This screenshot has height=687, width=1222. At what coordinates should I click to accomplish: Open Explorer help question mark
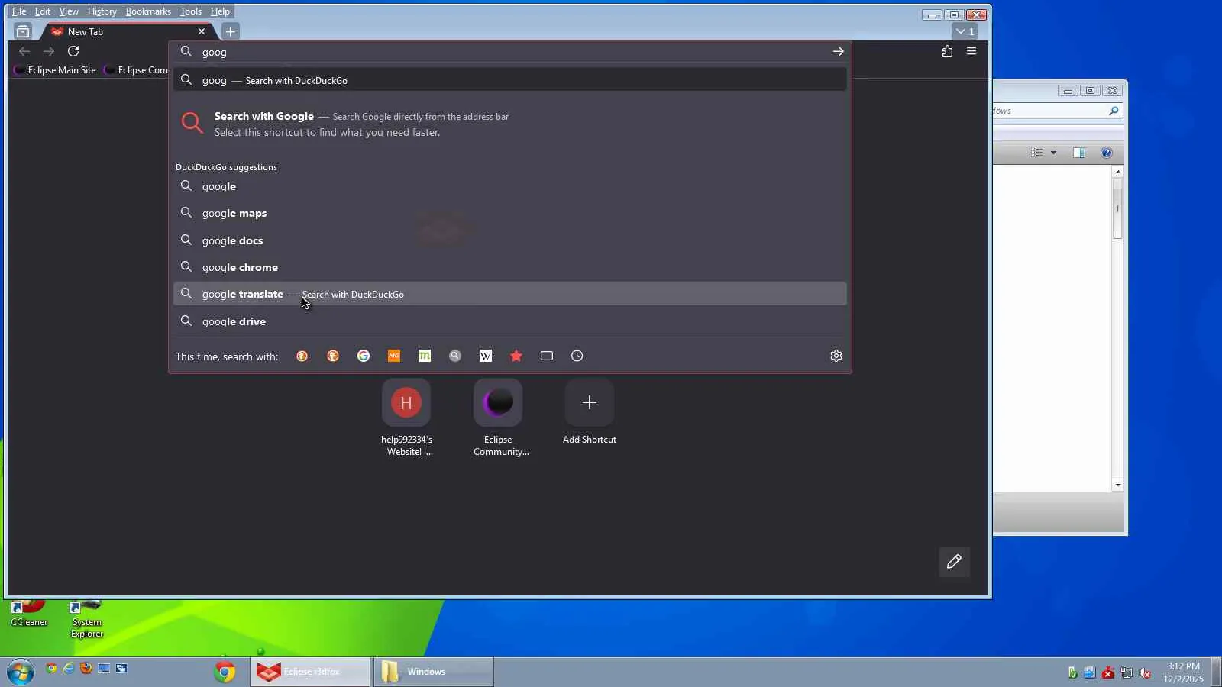(1107, 153)
